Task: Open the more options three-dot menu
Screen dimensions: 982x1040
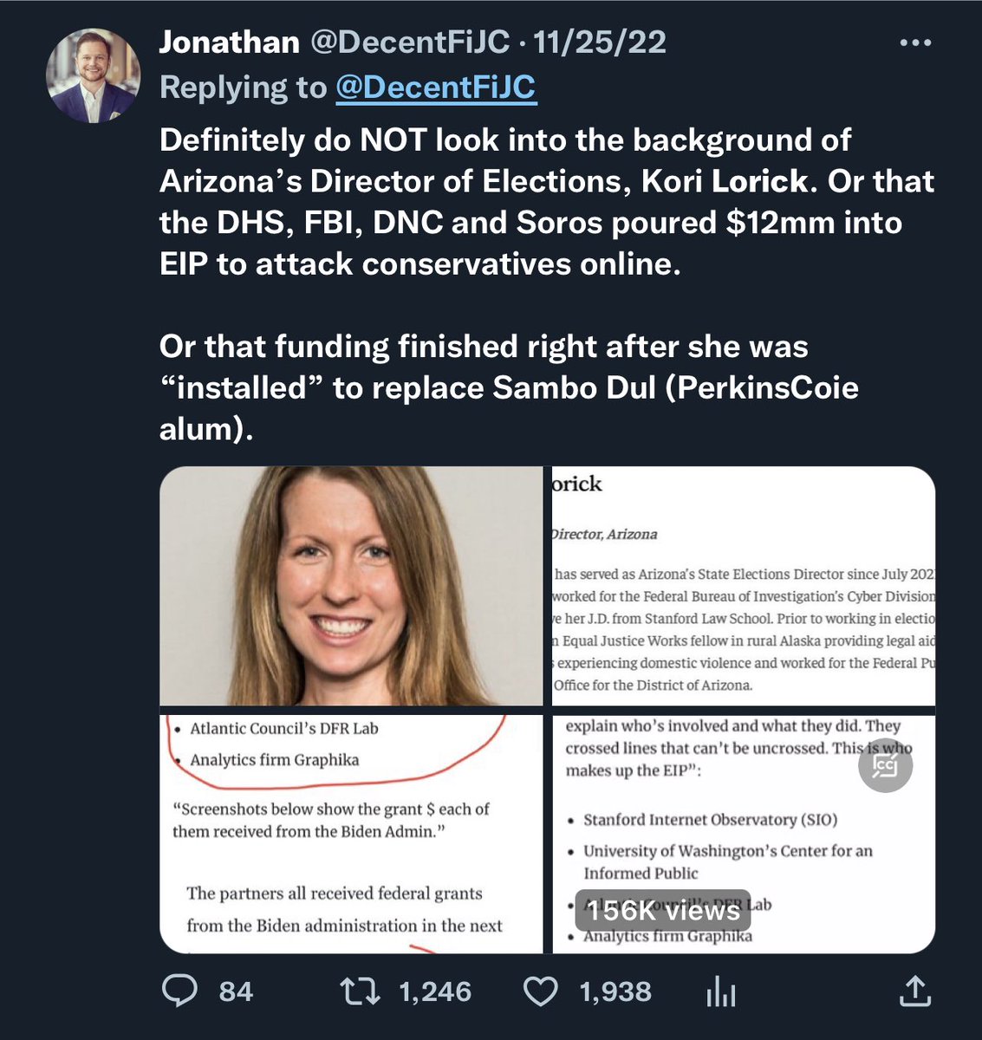Action: 915,42
